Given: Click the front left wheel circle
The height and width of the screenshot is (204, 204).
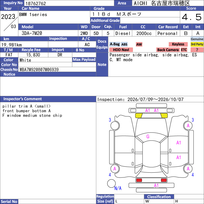Looking at the screenshot, I should click(115, 125).
